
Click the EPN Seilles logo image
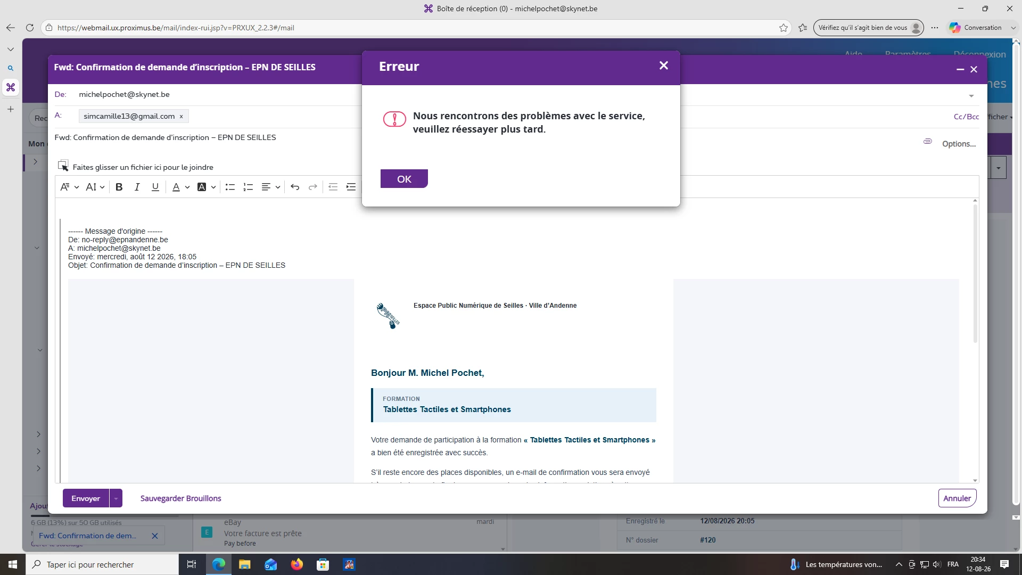coord(388,316)
